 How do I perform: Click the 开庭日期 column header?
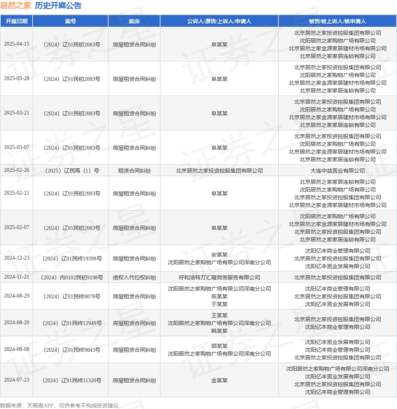coord(16,21)
